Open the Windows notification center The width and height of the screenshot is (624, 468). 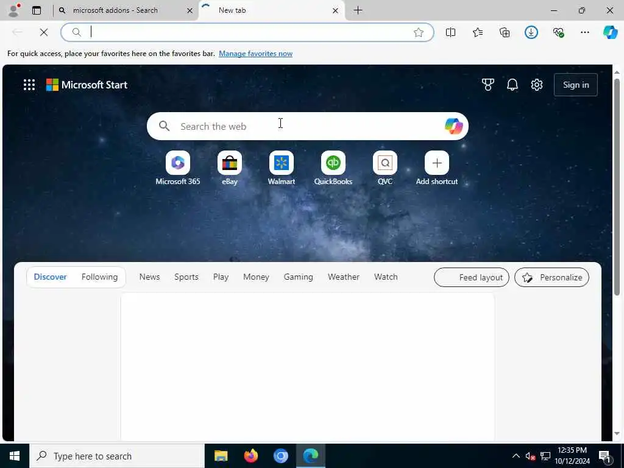pos(605,456)
